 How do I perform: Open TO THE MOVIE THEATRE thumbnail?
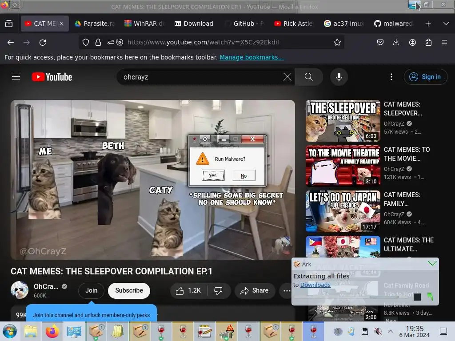[x=343, y=166]
